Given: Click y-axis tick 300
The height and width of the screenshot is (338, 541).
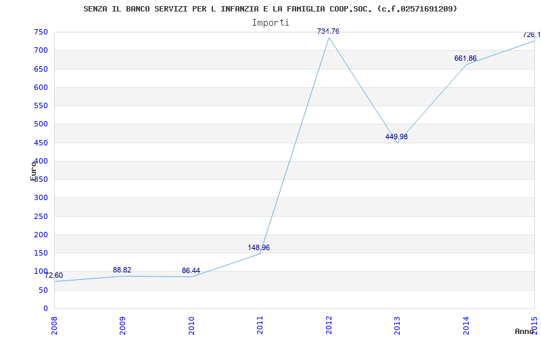Looking at the screenshot, I should point(41,198).
